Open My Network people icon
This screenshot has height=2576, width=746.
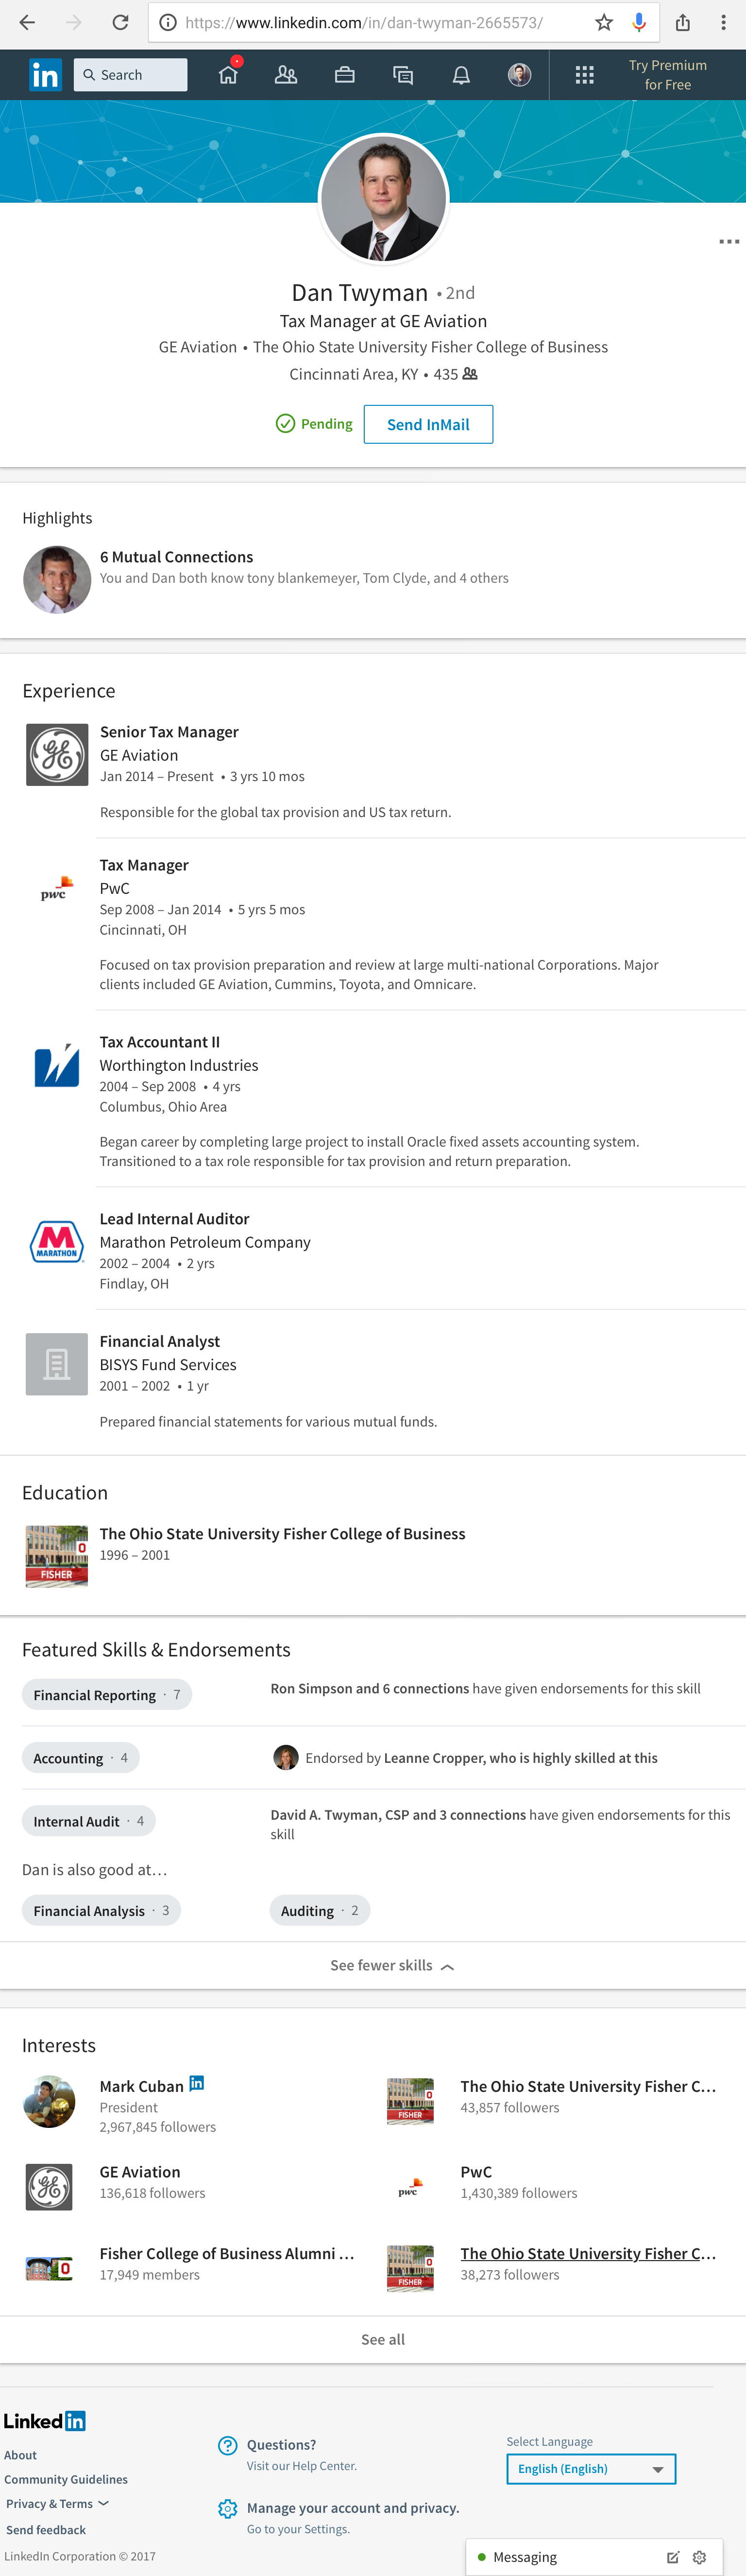pos(286,75)
